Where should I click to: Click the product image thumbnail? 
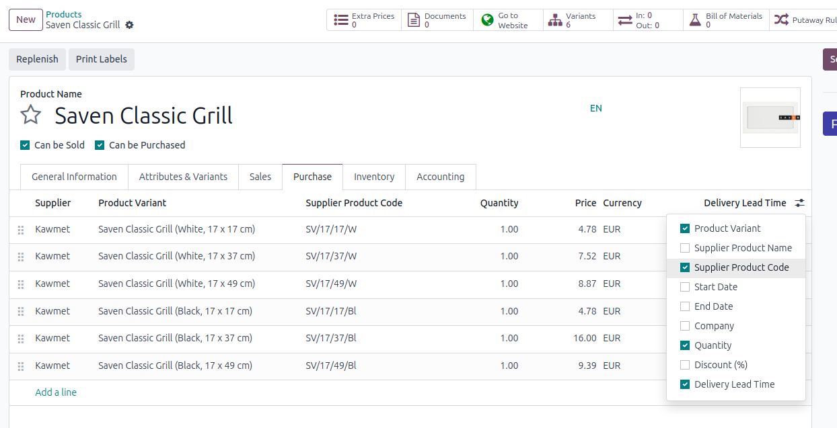pos(770,118)
